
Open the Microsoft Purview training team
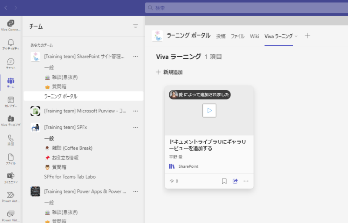[85, 111]
